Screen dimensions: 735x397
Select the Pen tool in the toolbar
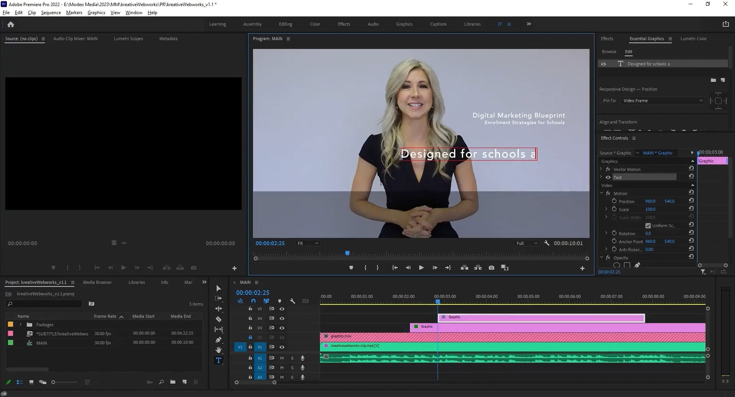[218, 340]
